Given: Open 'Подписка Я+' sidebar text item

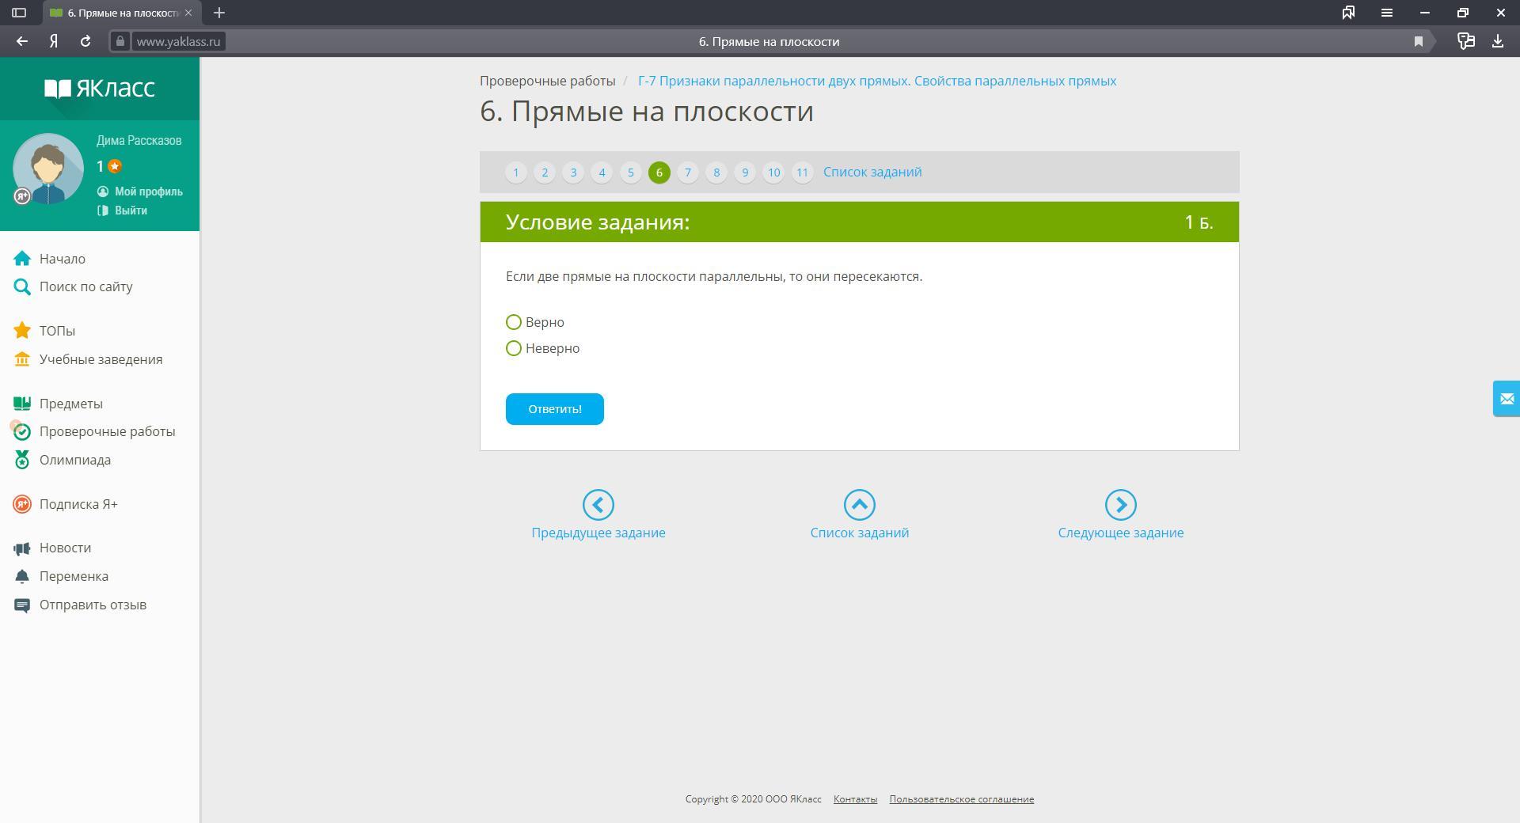Looking at the screenshot, I should 78,504.
